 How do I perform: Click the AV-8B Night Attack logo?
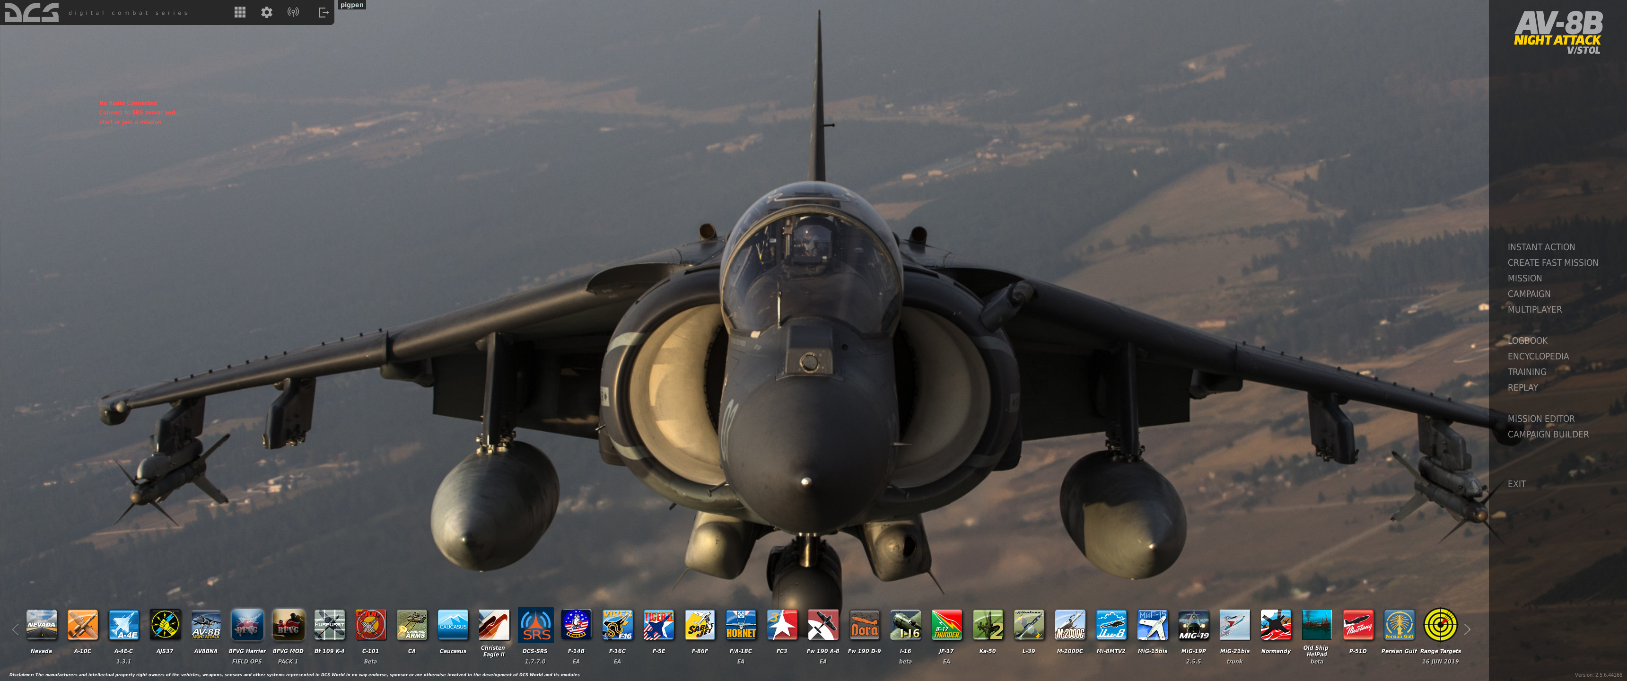[x=1557, y=33]
